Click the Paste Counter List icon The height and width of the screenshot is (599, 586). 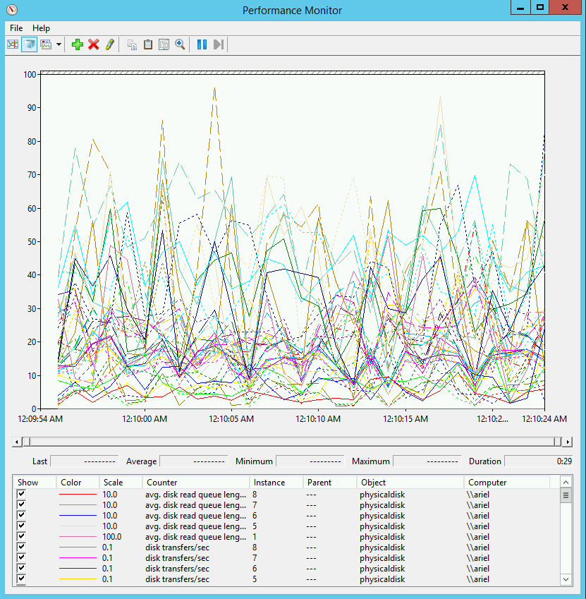coord(148,44)
